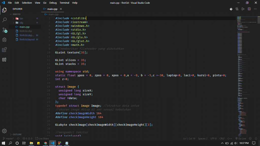260x146 pixels.
Task: Expand the bin folder
Action: click(x=21, y=19)
